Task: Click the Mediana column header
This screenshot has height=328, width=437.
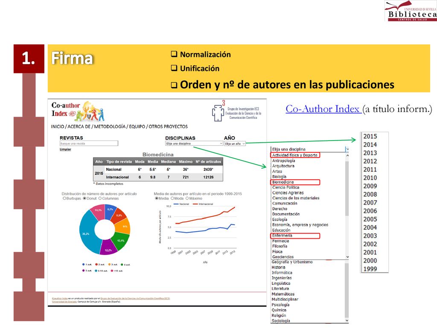Action: tap(168, 162)
